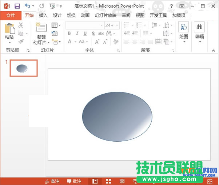
Task: Click the align text right icon
Action: pos(143,42)
